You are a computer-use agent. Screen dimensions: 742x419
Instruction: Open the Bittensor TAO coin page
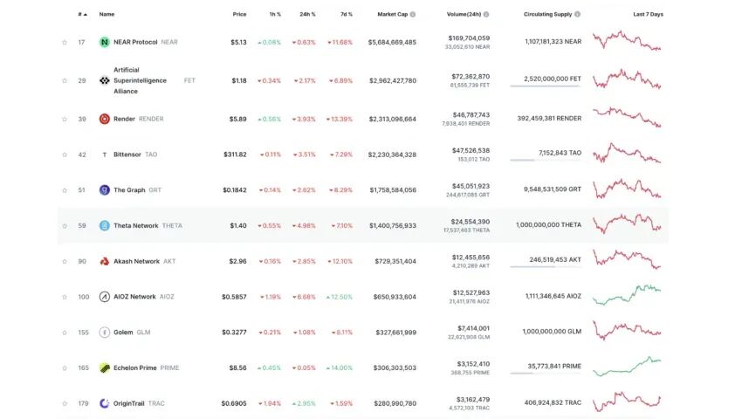coord(127,155)
